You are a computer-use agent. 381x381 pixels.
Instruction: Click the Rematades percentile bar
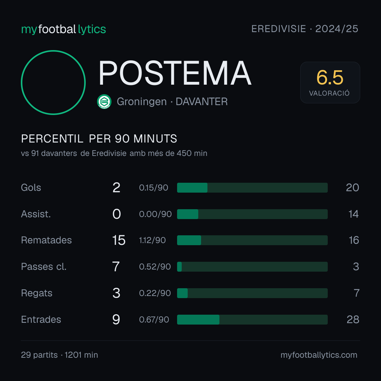252,240
